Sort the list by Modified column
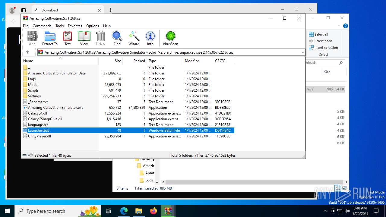 (198, 61)
